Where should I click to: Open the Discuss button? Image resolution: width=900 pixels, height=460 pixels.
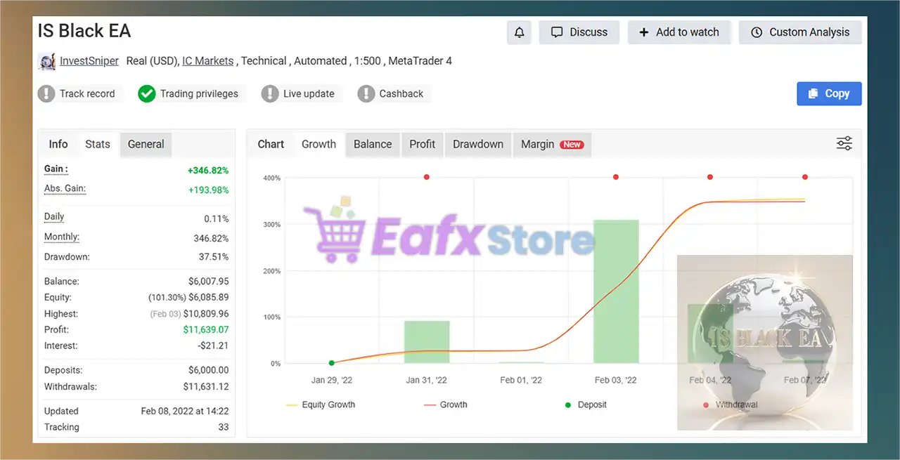click(x=579, y=32)
